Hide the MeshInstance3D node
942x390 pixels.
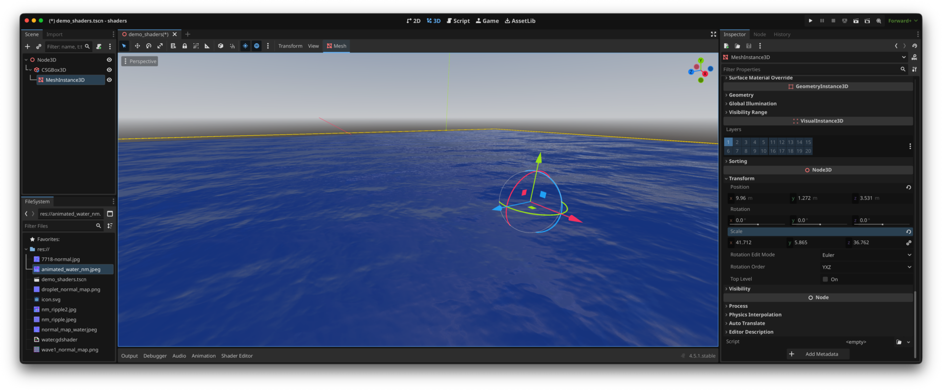point(109,80)
